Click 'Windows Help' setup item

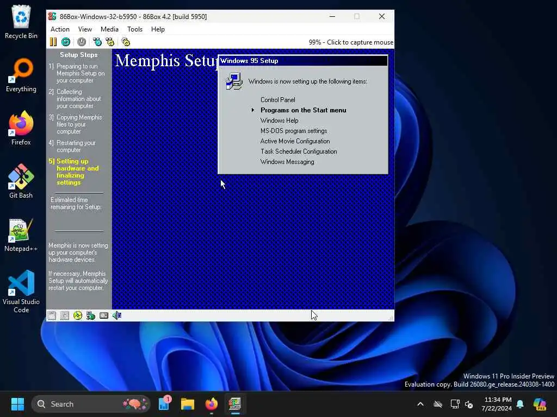[x=279, y=121]
